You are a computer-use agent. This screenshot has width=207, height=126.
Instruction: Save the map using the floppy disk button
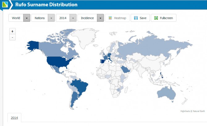[x=140, y=18]
